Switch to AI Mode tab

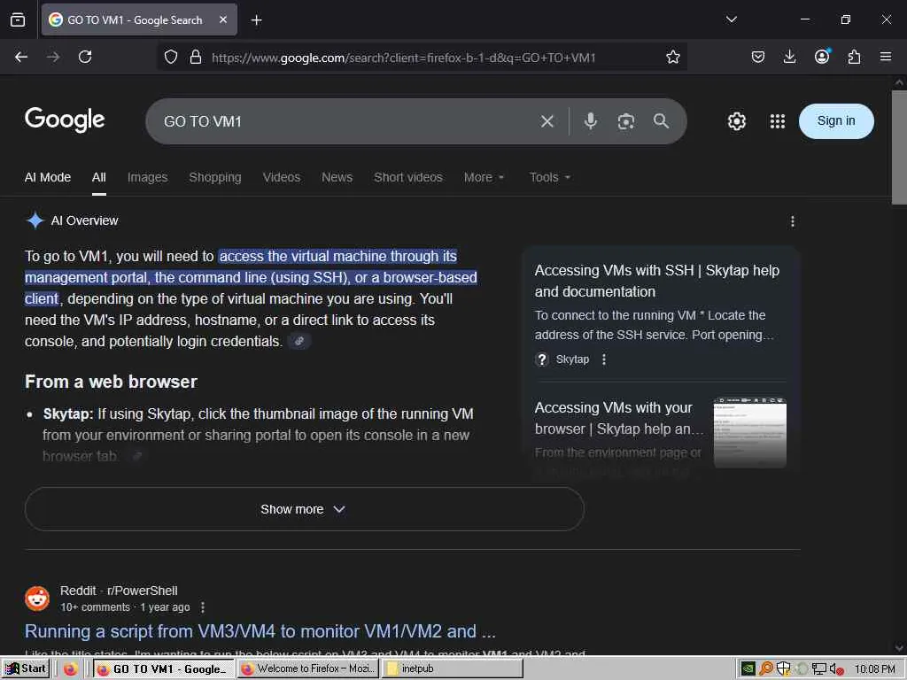(48, 177)
